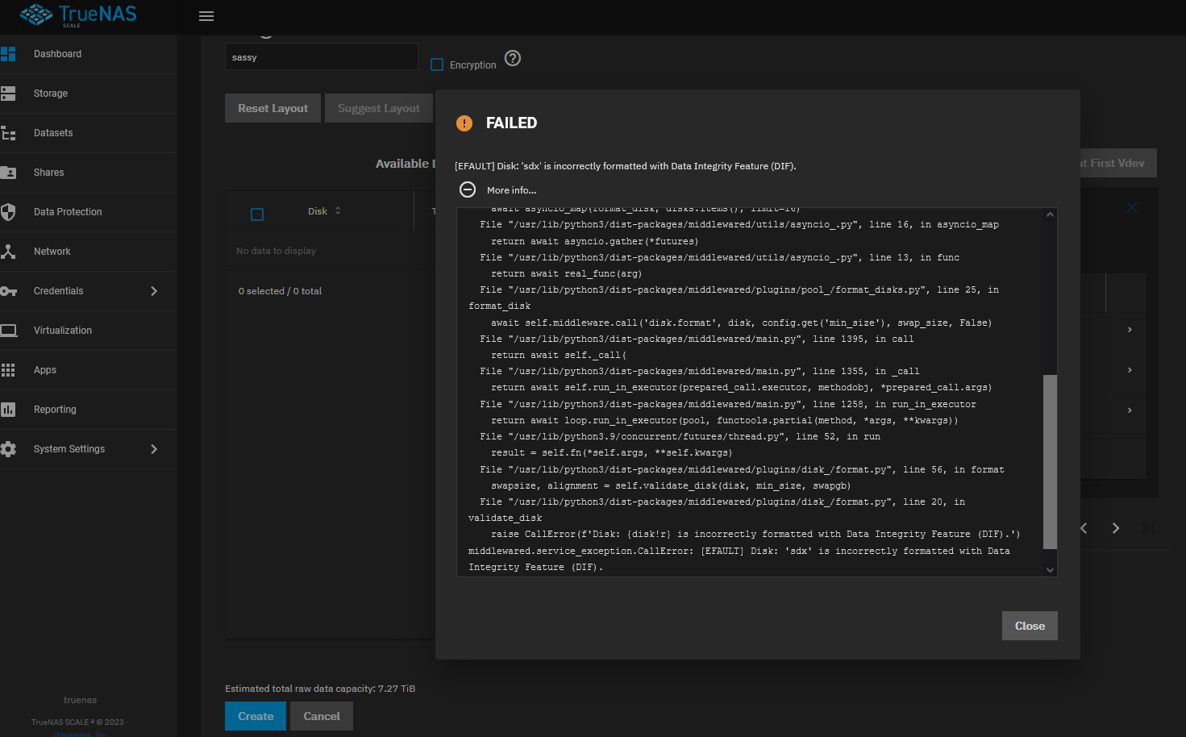This screenshot has width=1186, height=737.
Task: Click the Virtualization monitor icon
Action: click(8, 331)
